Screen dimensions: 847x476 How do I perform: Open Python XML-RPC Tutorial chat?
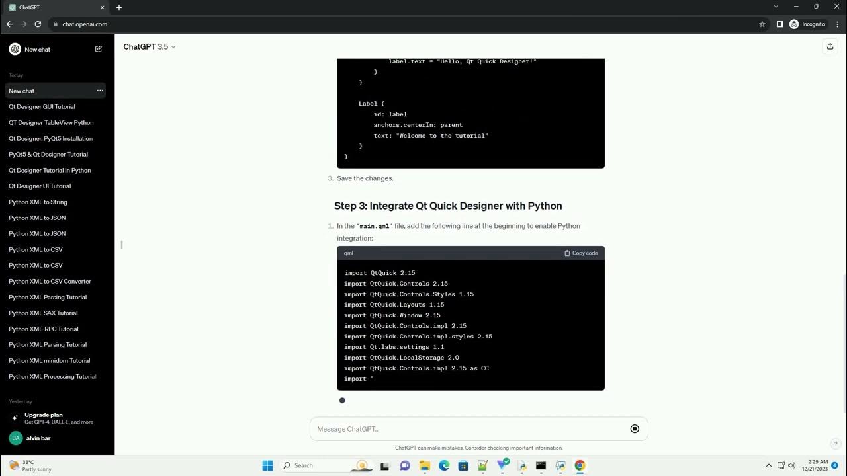[44, 329]
